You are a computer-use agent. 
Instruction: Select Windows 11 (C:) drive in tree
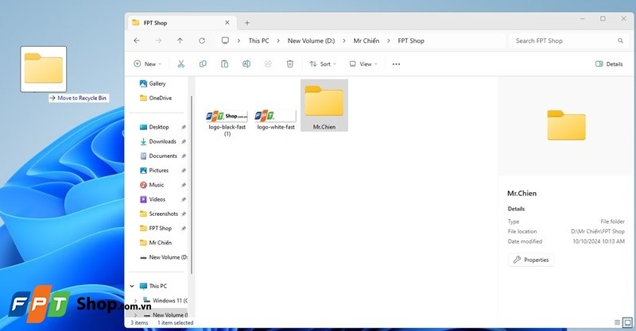[165, 301]
